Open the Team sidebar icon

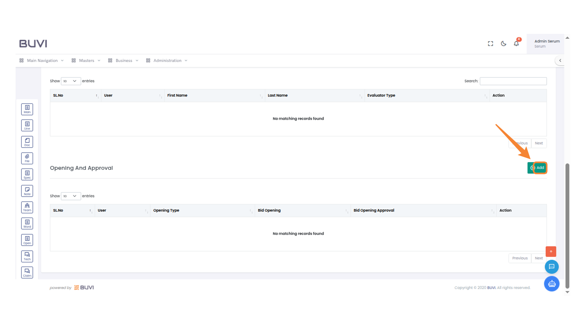coord(27,207)
